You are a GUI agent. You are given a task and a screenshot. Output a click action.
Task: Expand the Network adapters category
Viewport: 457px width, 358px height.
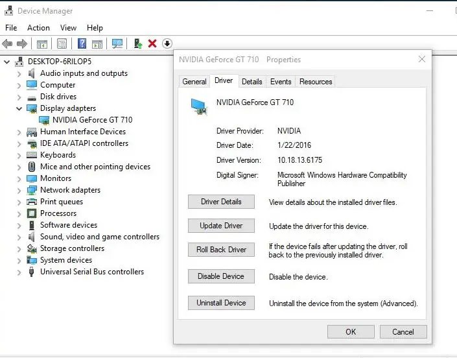[19, 190]
